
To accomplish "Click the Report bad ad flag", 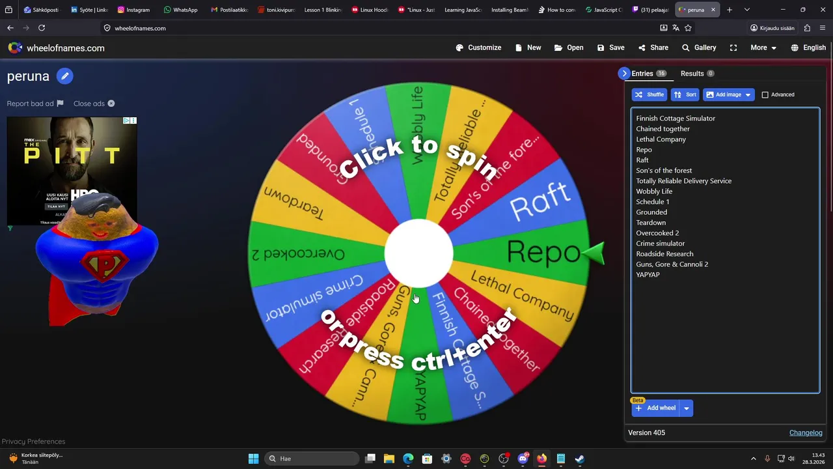I will [35, 104].
